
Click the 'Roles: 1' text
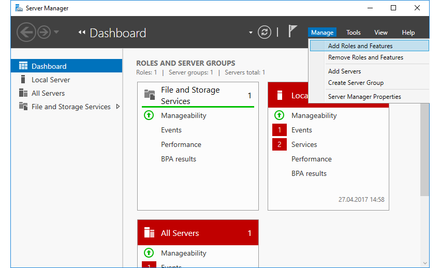tap(146, 72)
